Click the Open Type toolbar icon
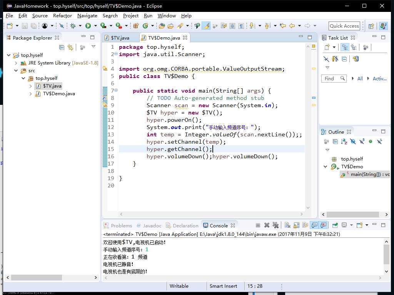394x295 pixels. pyautogui.click(x=162, y=26)
